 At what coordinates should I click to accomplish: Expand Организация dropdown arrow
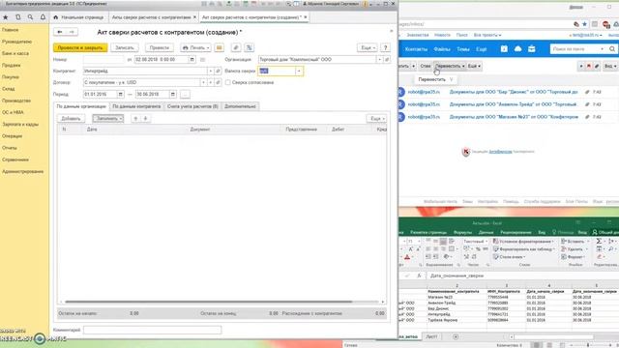click(x=379, y=60)
